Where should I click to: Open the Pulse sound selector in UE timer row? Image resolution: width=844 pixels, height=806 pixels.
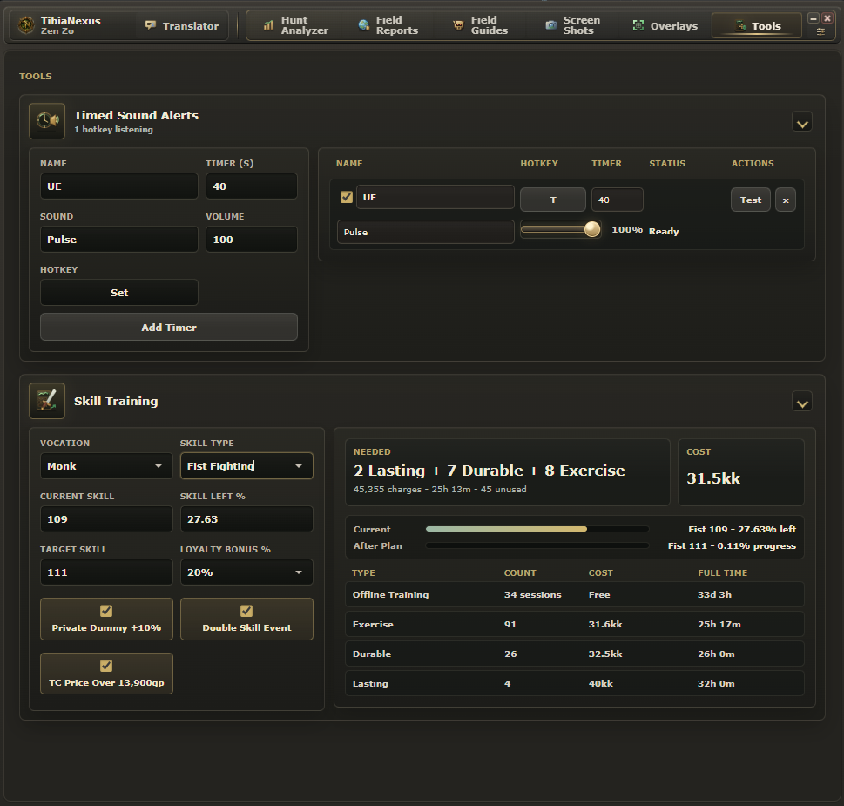(x=425, y=232)
